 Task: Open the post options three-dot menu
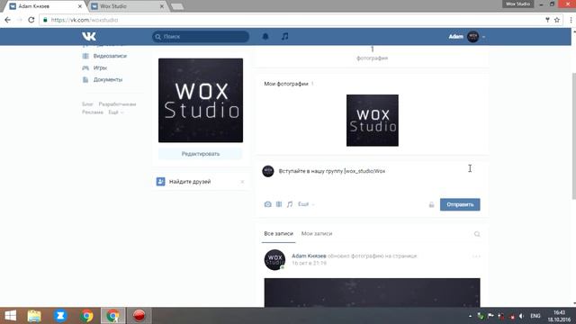[x=476, y=256]
